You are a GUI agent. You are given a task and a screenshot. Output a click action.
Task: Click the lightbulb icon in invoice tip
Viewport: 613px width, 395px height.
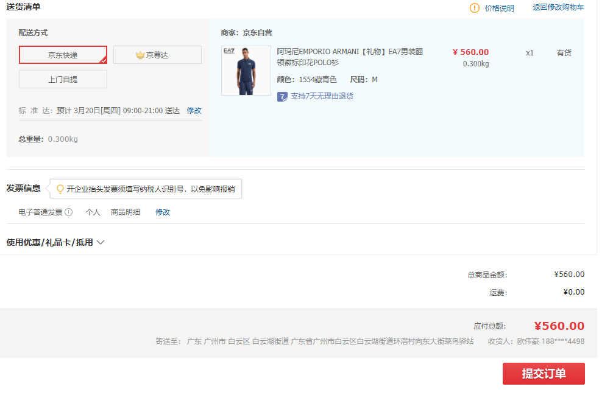click(x=60, y=189)
